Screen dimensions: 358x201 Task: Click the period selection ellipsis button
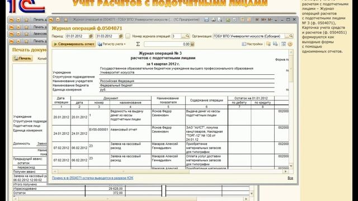tap(128, 36)
